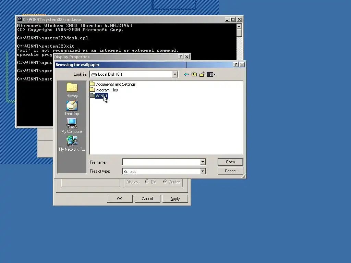This screenshot has width=351, height=263.
Task: Expand the Look in drive dropdown
Action: pyautogui.click(x=175, y=74)
